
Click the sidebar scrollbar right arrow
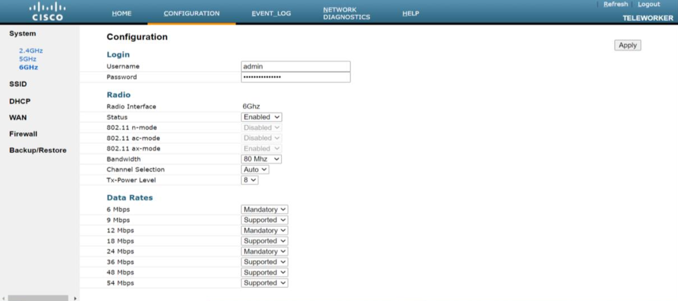[x=75, y=298]
